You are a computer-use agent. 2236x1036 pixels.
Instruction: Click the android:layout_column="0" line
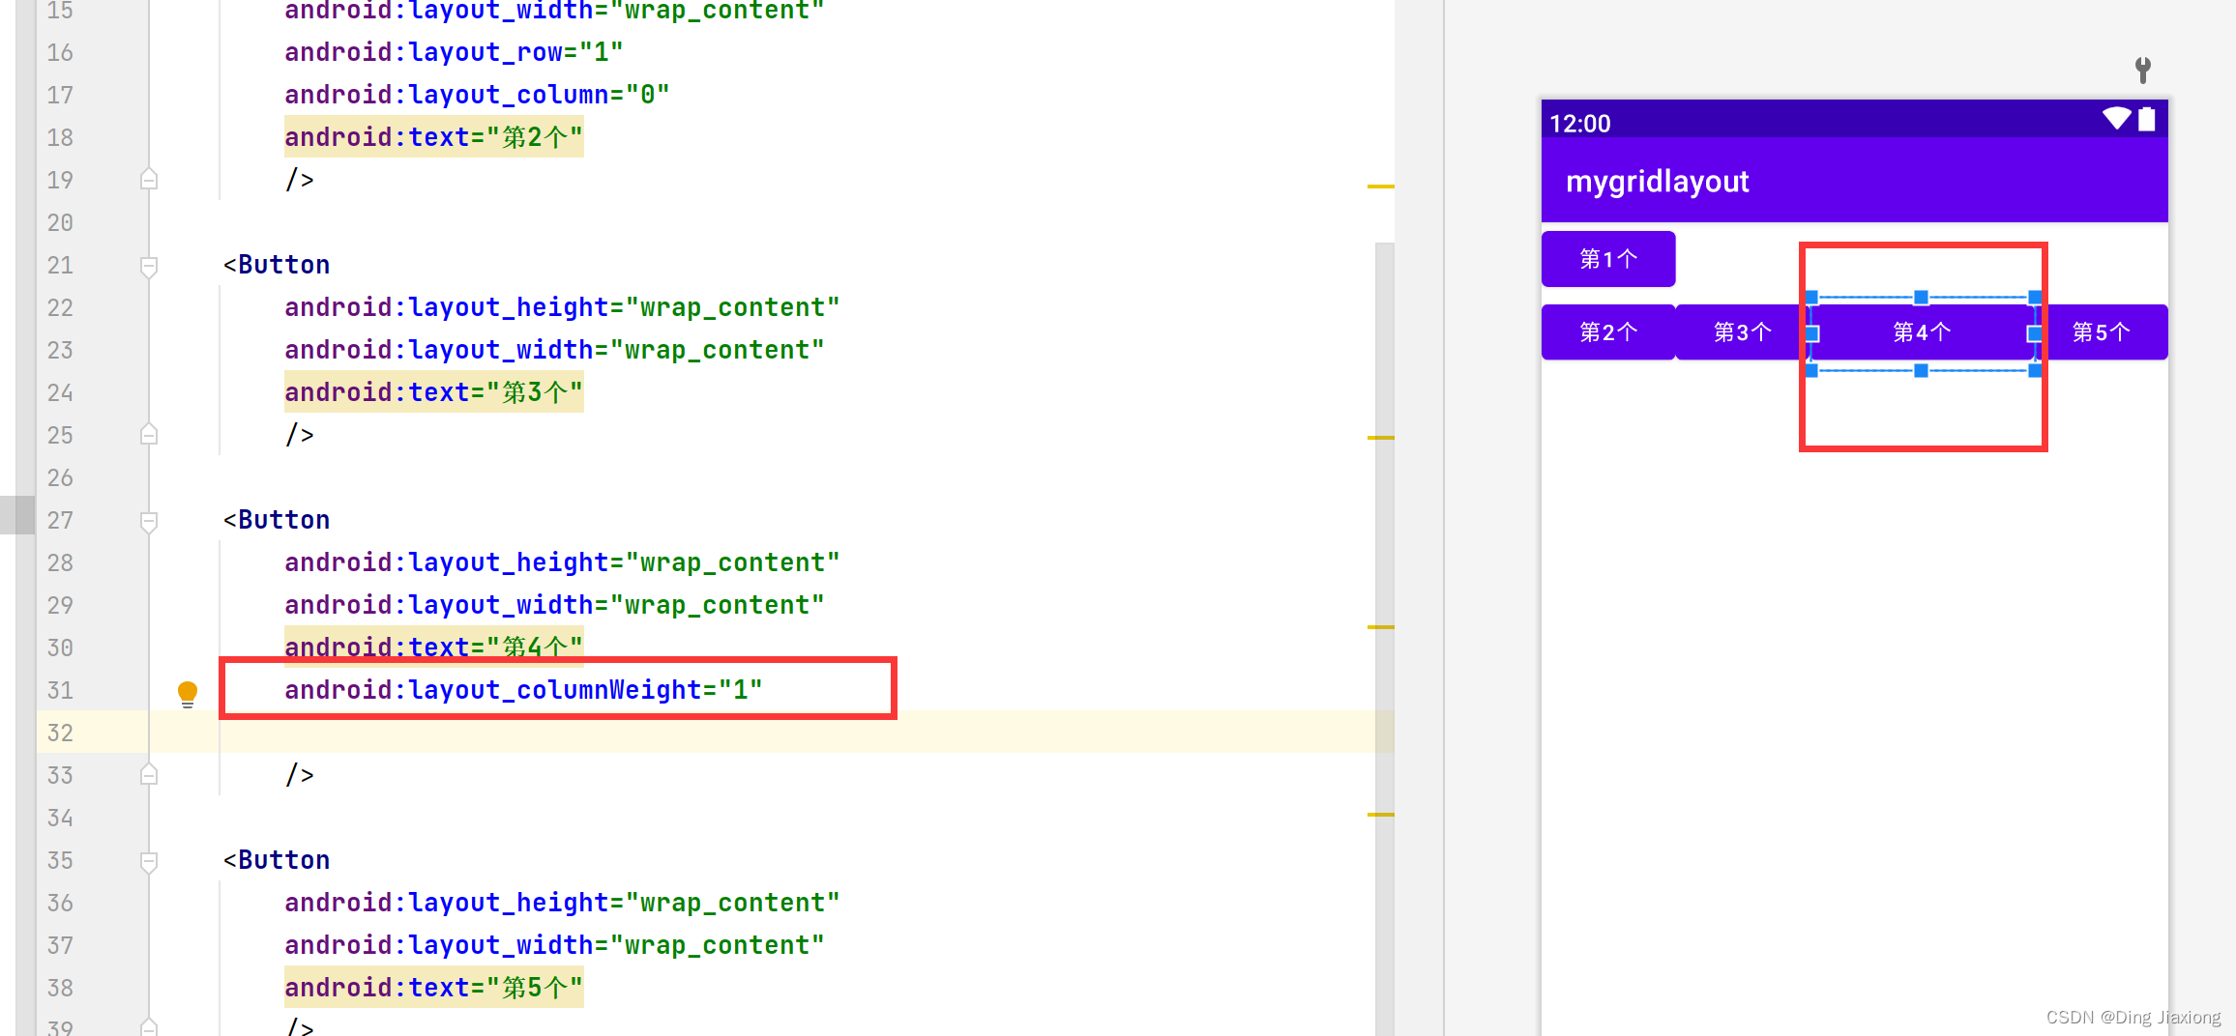click(477, 95)
